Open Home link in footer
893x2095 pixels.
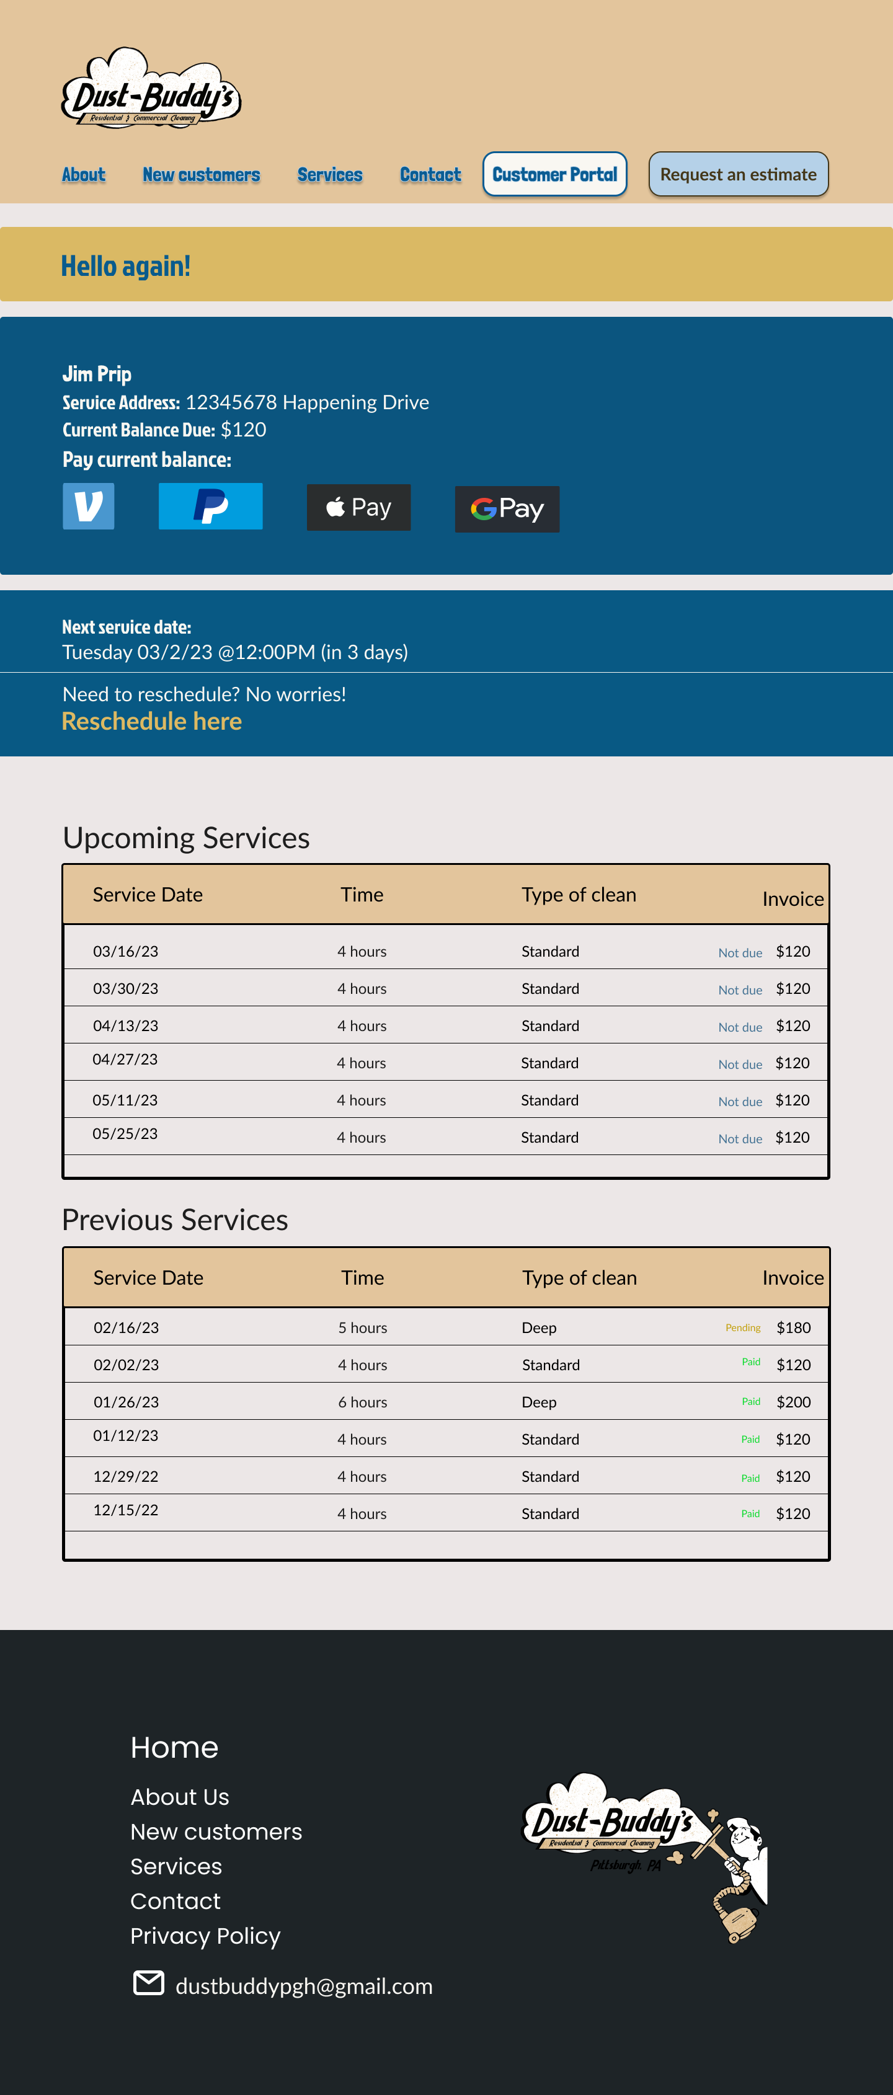pyautogui.click(x=175, y=1747)
